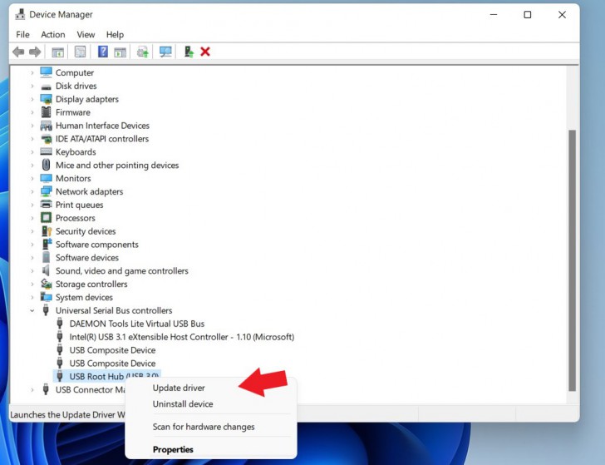The image size is (605, 465).
Task: Select the first USB Composite Device
Action: pyautogui.click(x=112, y=350)
